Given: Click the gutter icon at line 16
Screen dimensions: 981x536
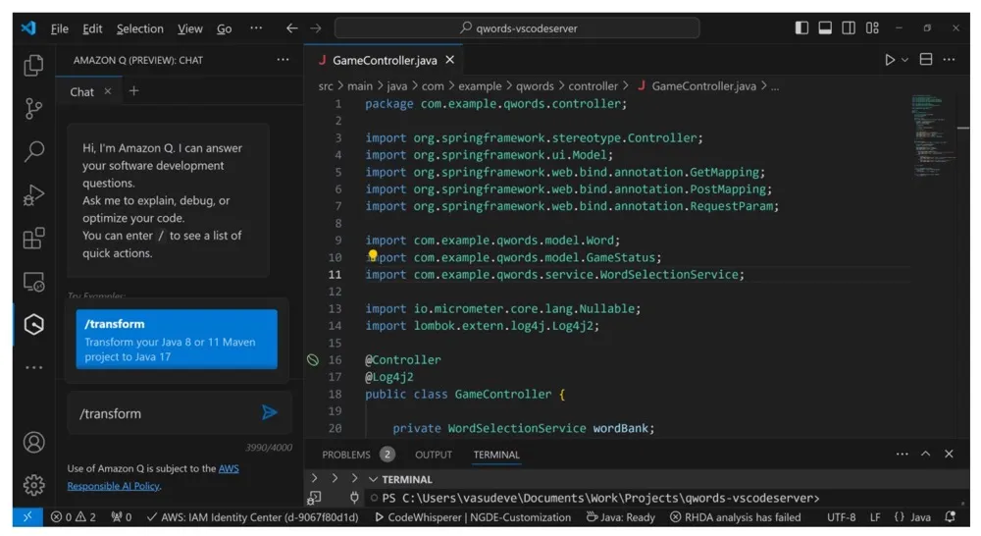Looking at the screenshot, I should (x=312, y=360).
